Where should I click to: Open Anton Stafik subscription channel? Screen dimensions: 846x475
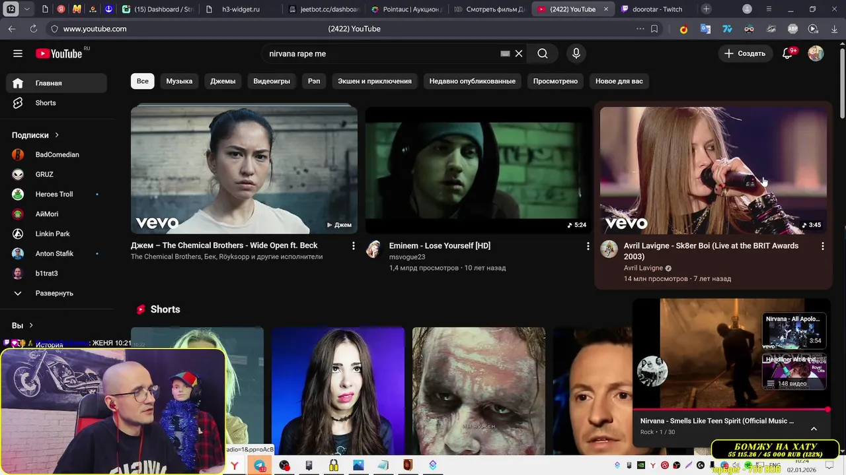pyautogui.click(x=56, y=253)
